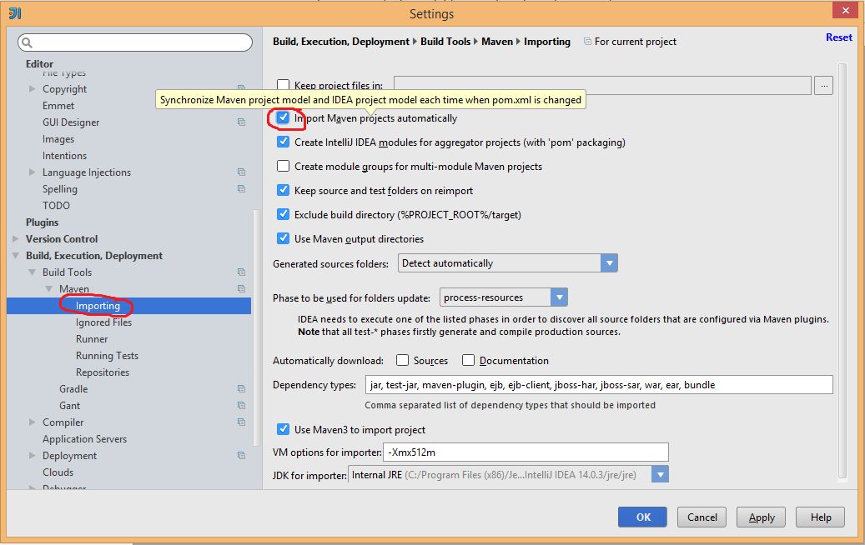Click the project-level icon beside GUI Designer
This screenshot has height=545, width=865.
[241, 122]
